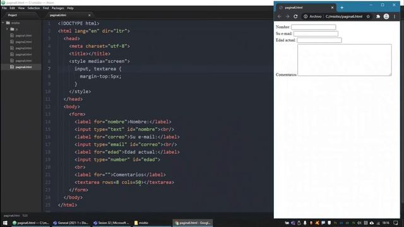The height and width of the screenshot is (227, 404).
Task: Click inside the Comentarios textarea
Action: (345, 60)
